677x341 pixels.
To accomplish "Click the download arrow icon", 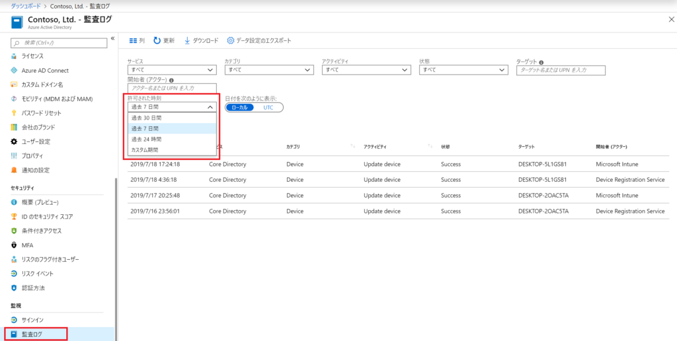I will coord(187,40).
